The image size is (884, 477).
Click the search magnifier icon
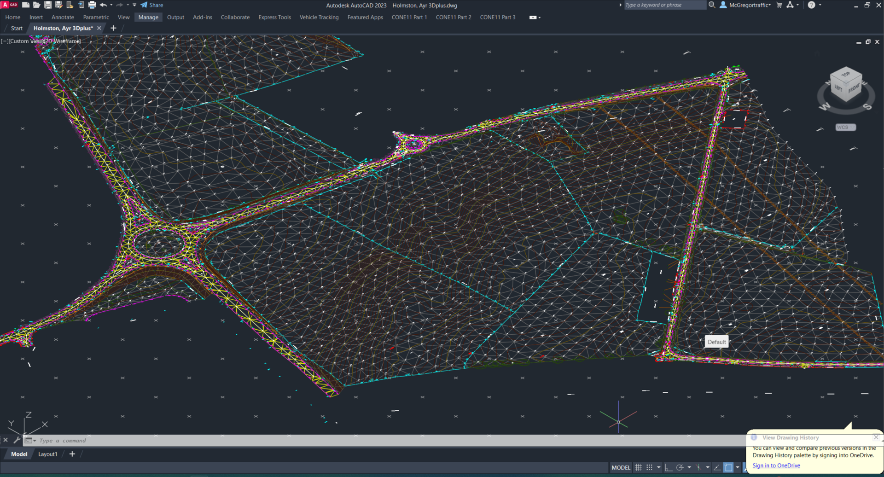712,5
